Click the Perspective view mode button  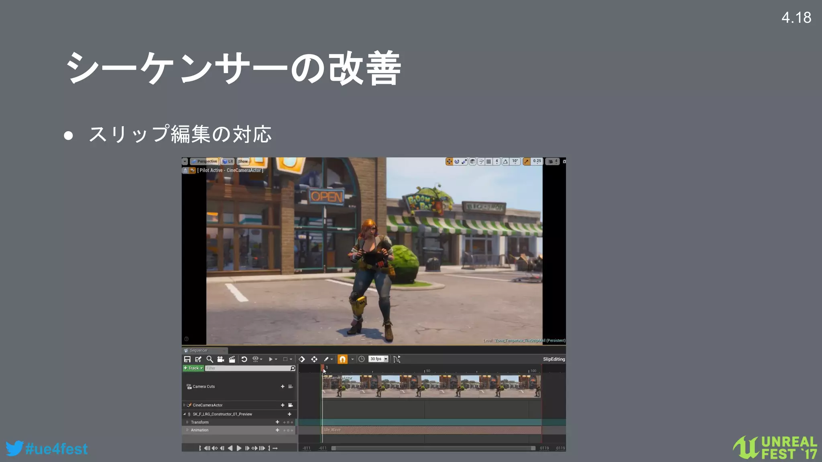204,161
